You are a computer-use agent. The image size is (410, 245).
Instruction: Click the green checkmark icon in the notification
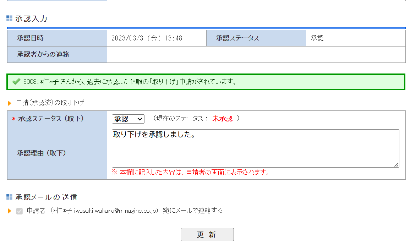(16, 82)
